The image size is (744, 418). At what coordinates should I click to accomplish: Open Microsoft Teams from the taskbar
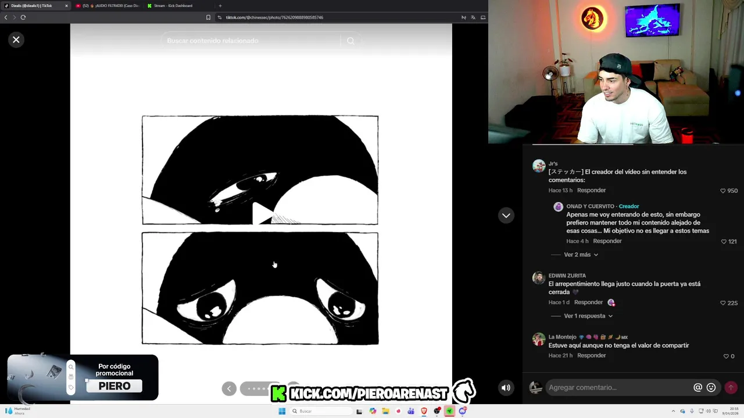(x=411, y=411)
